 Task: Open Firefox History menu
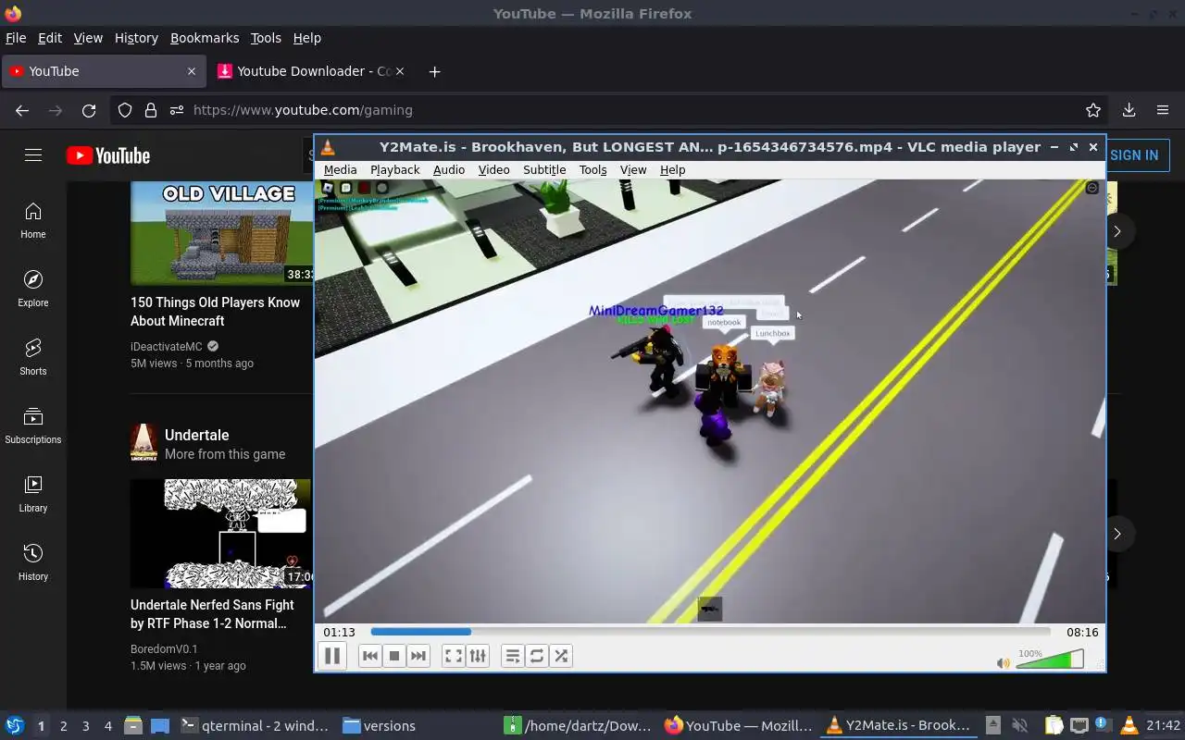click(136, 38)
